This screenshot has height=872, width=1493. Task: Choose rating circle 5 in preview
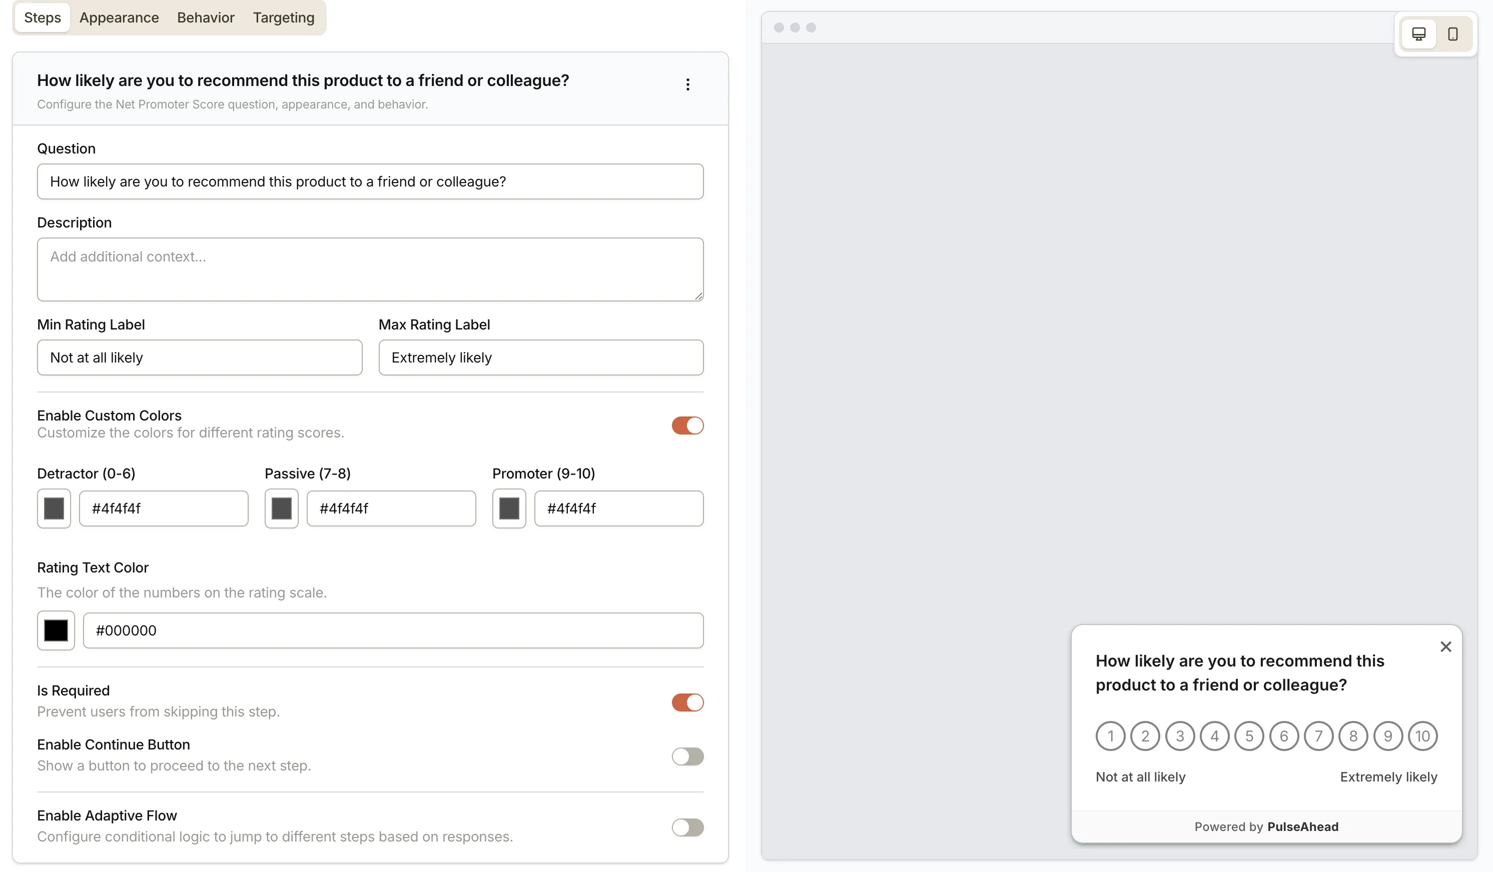click(x=1249, y=736)
